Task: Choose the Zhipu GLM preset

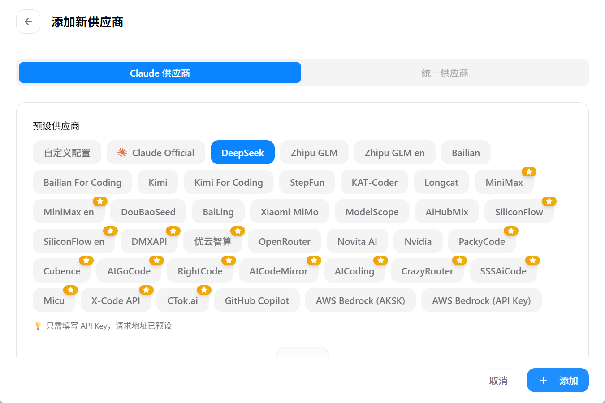Action: [x=314, y=153]
